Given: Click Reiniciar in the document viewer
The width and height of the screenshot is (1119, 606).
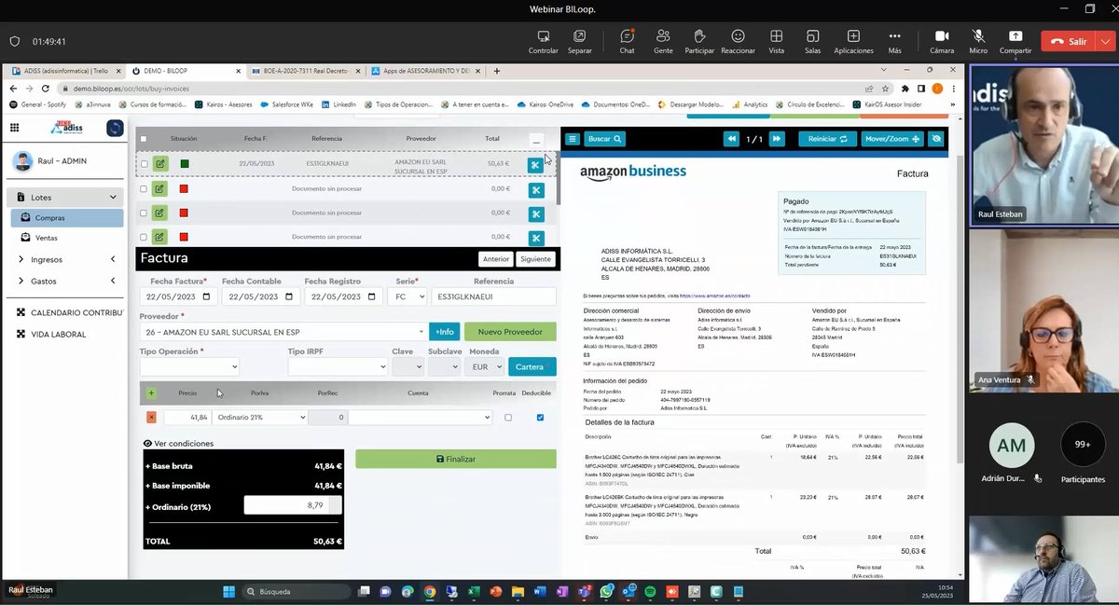Looking at the screenshot, I should coord(827,139).
